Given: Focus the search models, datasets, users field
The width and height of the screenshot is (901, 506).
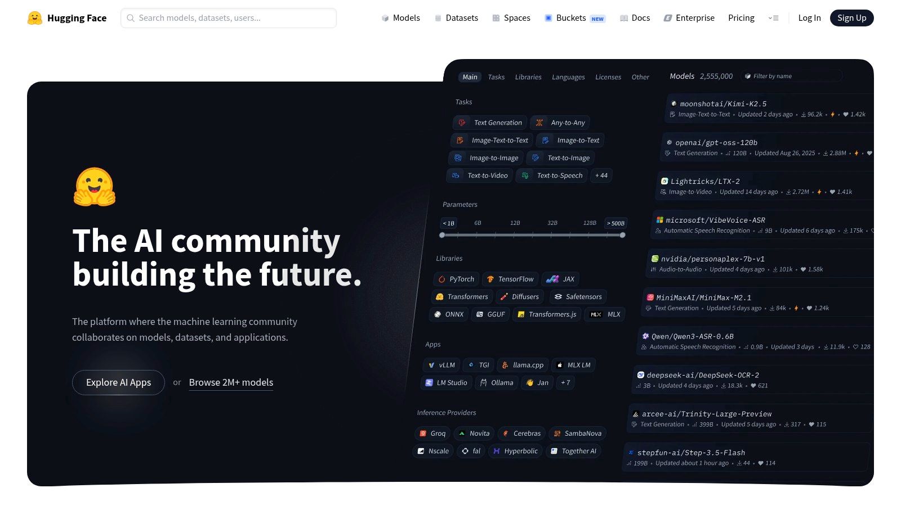Looking at the screenshot, I should pos(229,18).
